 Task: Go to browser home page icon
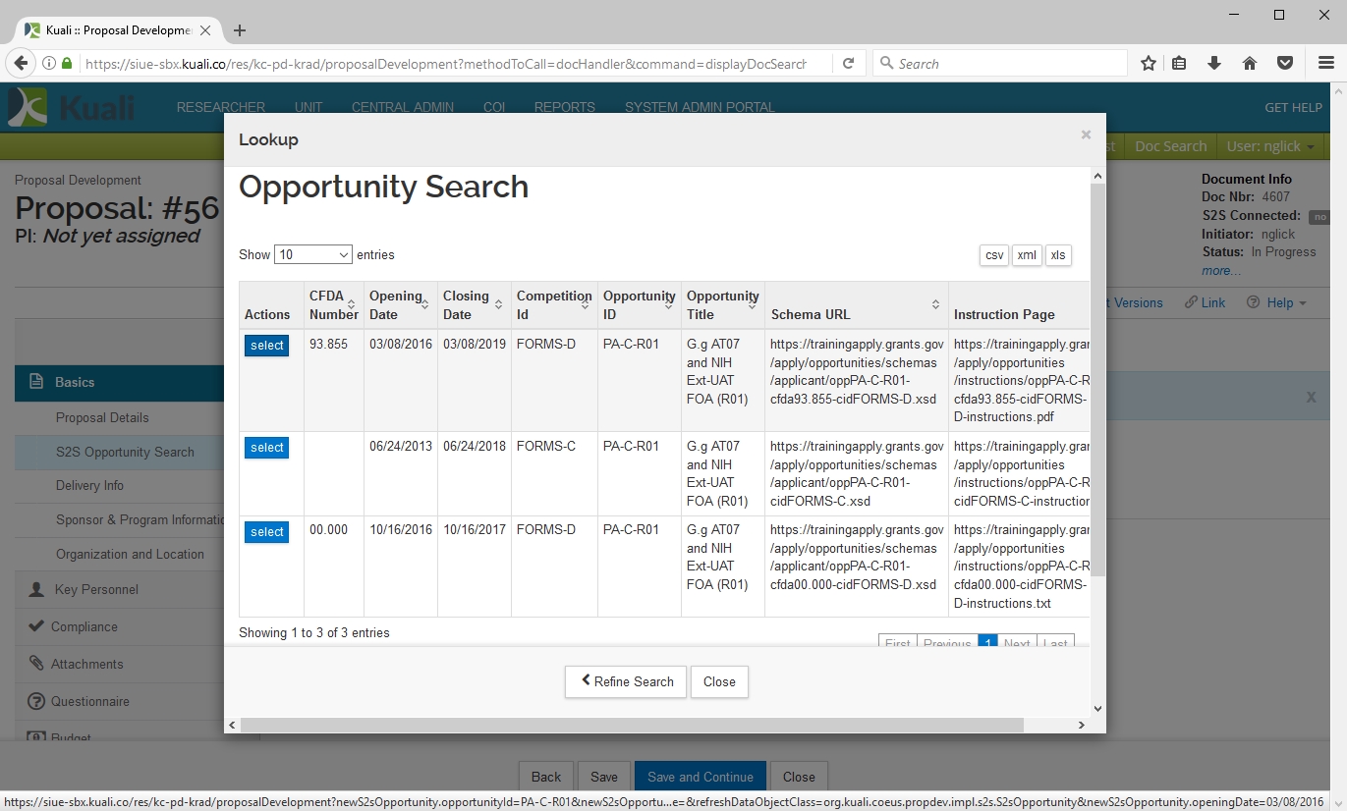point(1250,64)
